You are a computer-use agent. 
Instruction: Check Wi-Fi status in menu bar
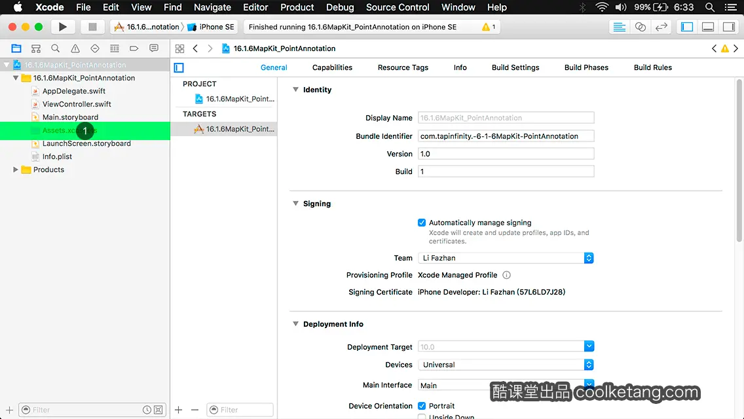[602, 7]
